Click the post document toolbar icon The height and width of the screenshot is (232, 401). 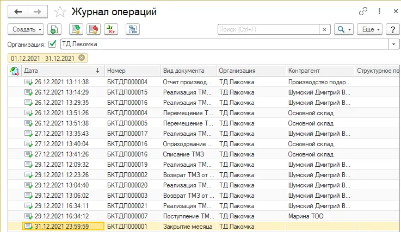[76, 29]
